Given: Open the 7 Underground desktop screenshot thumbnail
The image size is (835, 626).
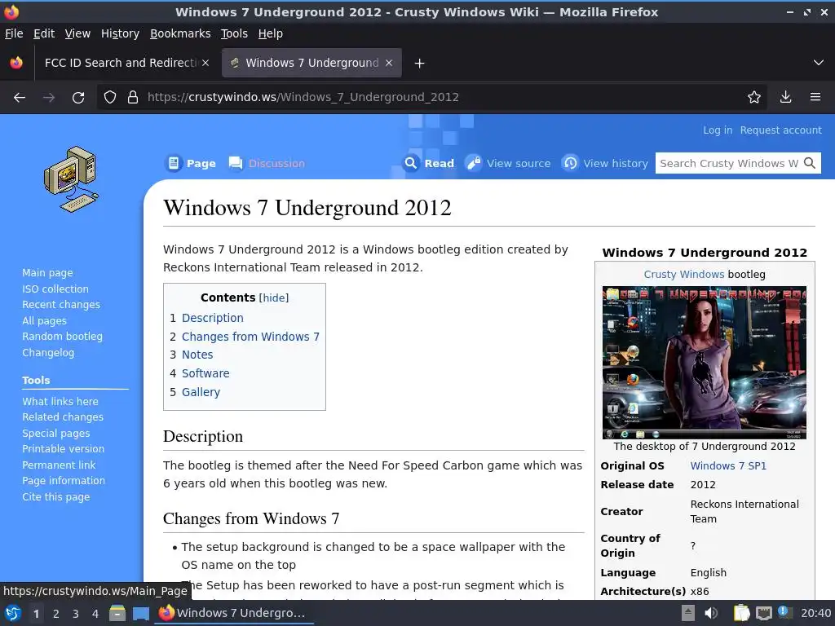Looking at the screenshot, I should (704, 363).
